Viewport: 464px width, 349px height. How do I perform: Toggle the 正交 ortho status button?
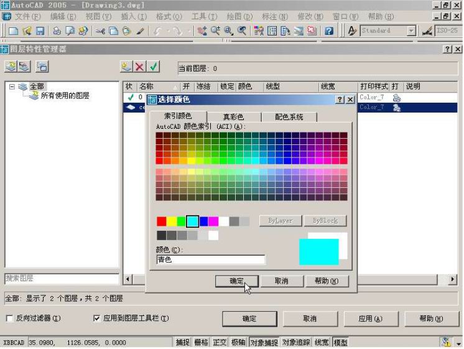(x=220, y=342)
